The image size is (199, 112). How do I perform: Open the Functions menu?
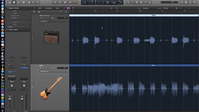49,8
